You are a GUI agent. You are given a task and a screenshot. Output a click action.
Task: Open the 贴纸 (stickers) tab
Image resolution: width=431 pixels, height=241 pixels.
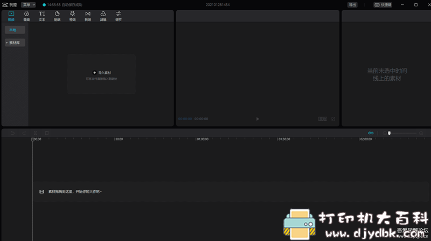pyautogui.click(x=57, y=16)
